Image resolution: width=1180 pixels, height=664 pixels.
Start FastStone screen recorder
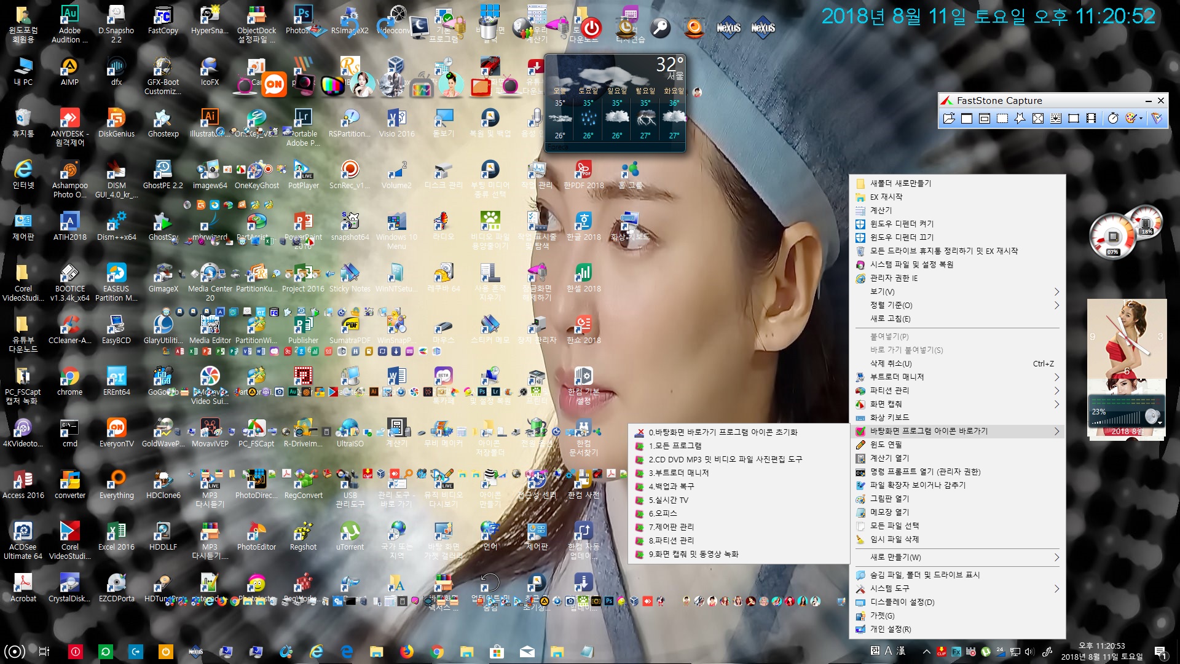click(1091, 119)
